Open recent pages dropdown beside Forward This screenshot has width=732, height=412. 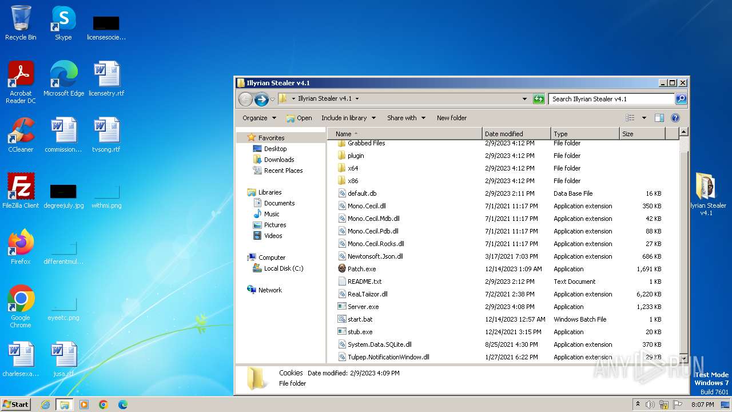(x=272, y=99)
